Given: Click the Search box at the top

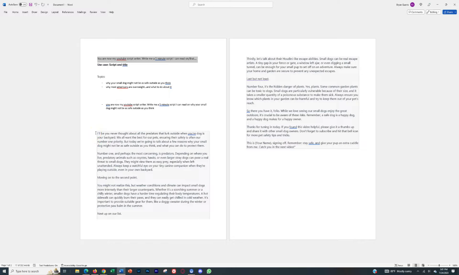Looking at the screenshot, I should [x=231, y=4].
